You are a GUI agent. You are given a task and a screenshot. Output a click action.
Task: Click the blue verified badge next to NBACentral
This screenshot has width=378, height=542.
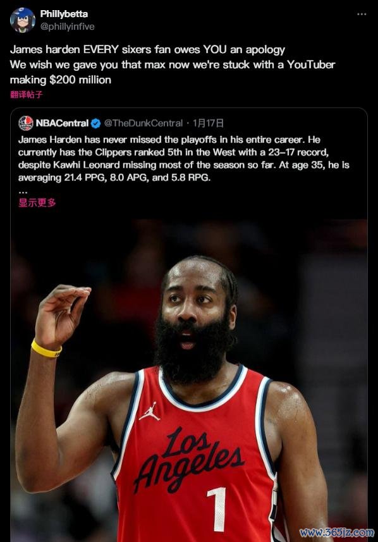95,123
